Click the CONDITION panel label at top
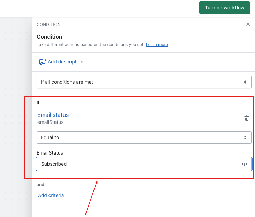The height and width of the screenshot is (217, 255). tap(48, 25)
